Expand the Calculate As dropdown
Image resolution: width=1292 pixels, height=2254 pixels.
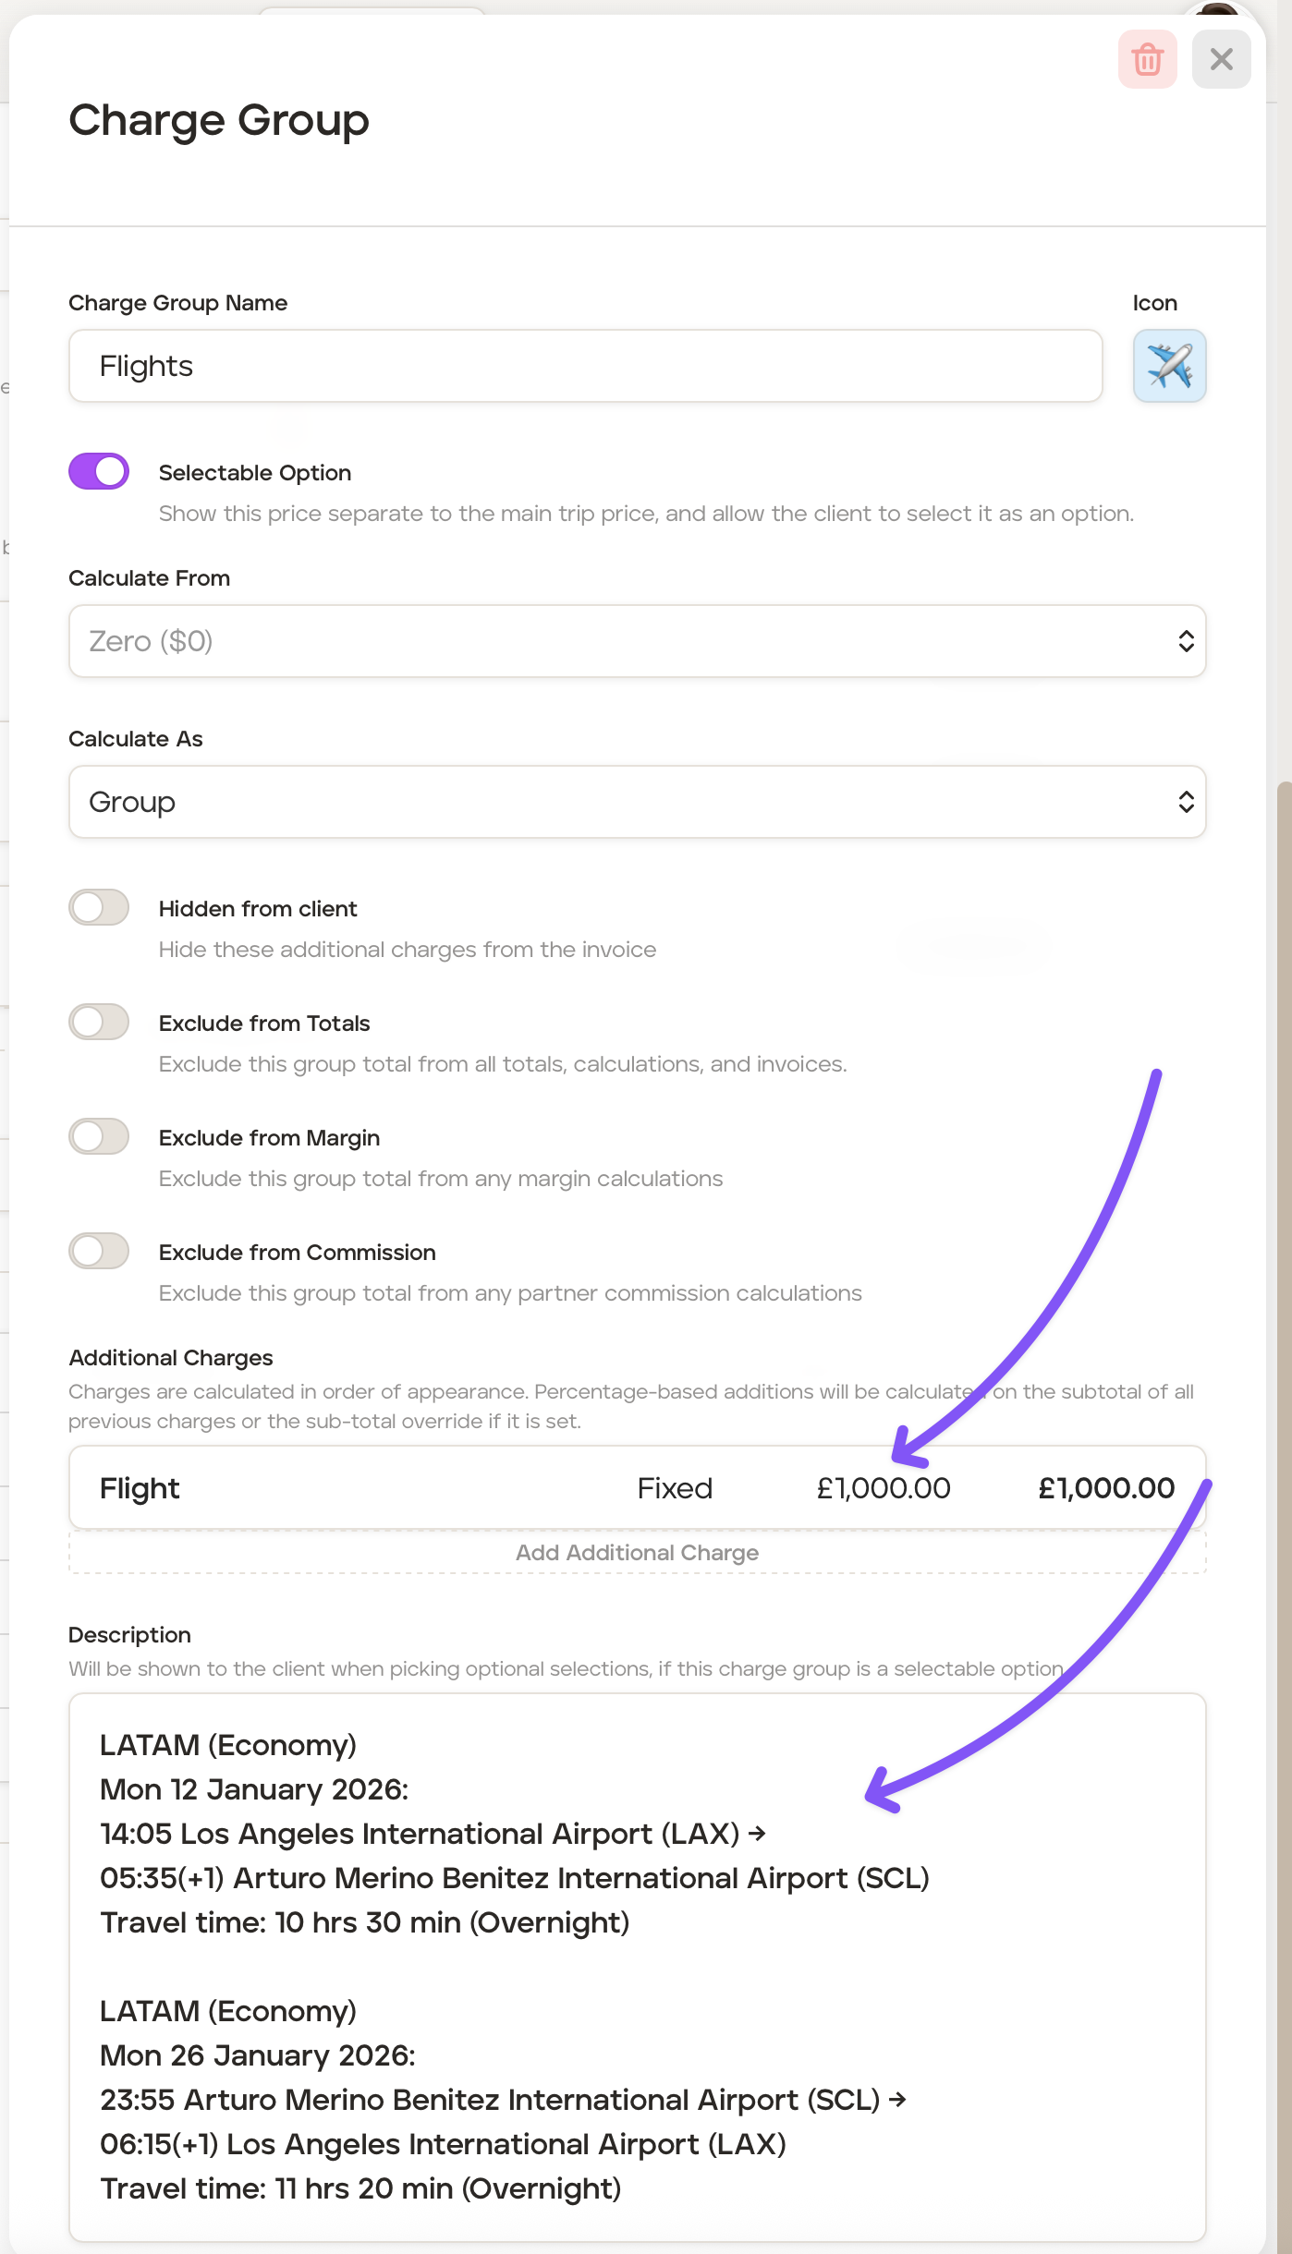(x=637, y=802)
